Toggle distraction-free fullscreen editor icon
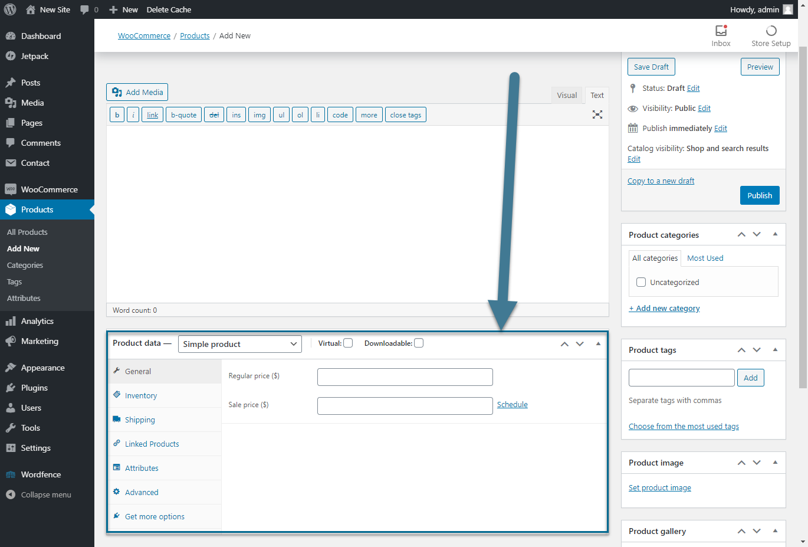Viewport: 808px width, 547px height. click(597, 114)
